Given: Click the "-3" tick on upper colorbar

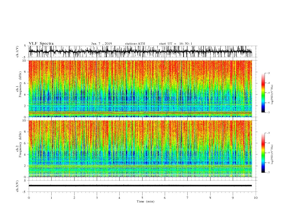Looking at the screenshot, I should (268, 73).
